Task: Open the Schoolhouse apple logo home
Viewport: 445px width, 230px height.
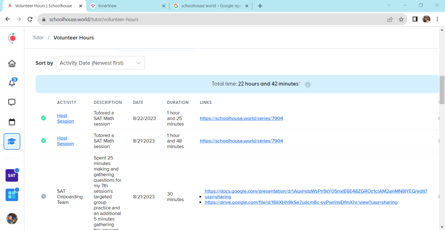Action: (x=12, y=38)
